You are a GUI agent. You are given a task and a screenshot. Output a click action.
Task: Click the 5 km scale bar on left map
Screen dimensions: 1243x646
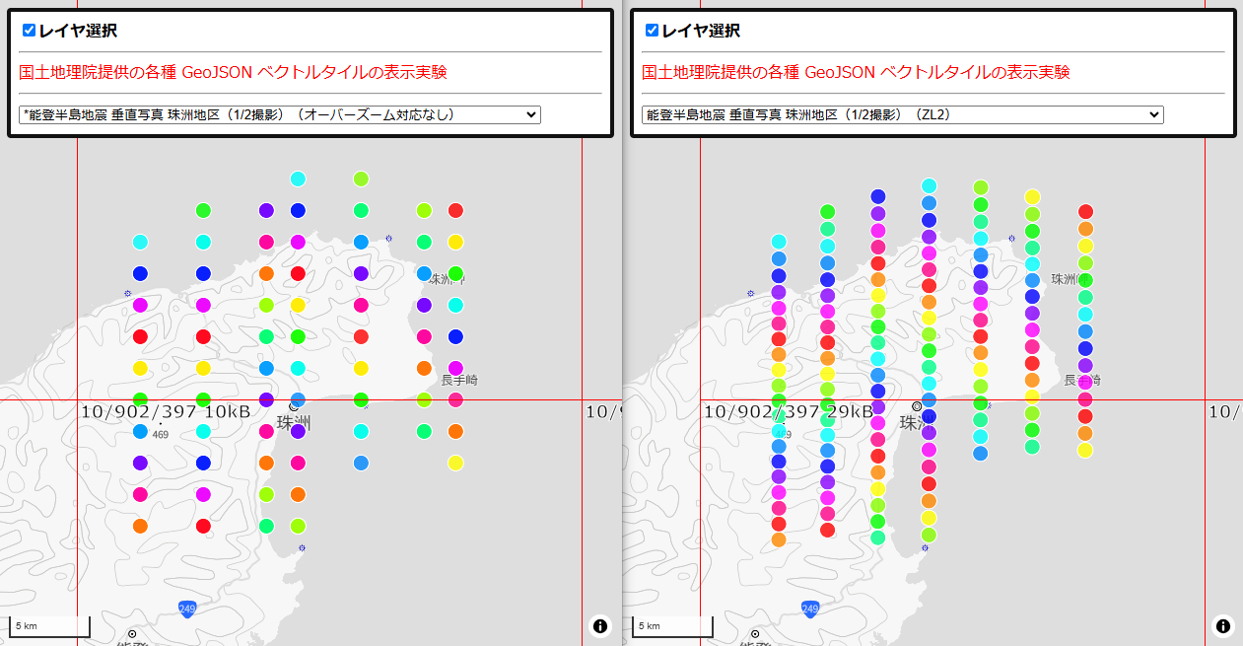49,624
